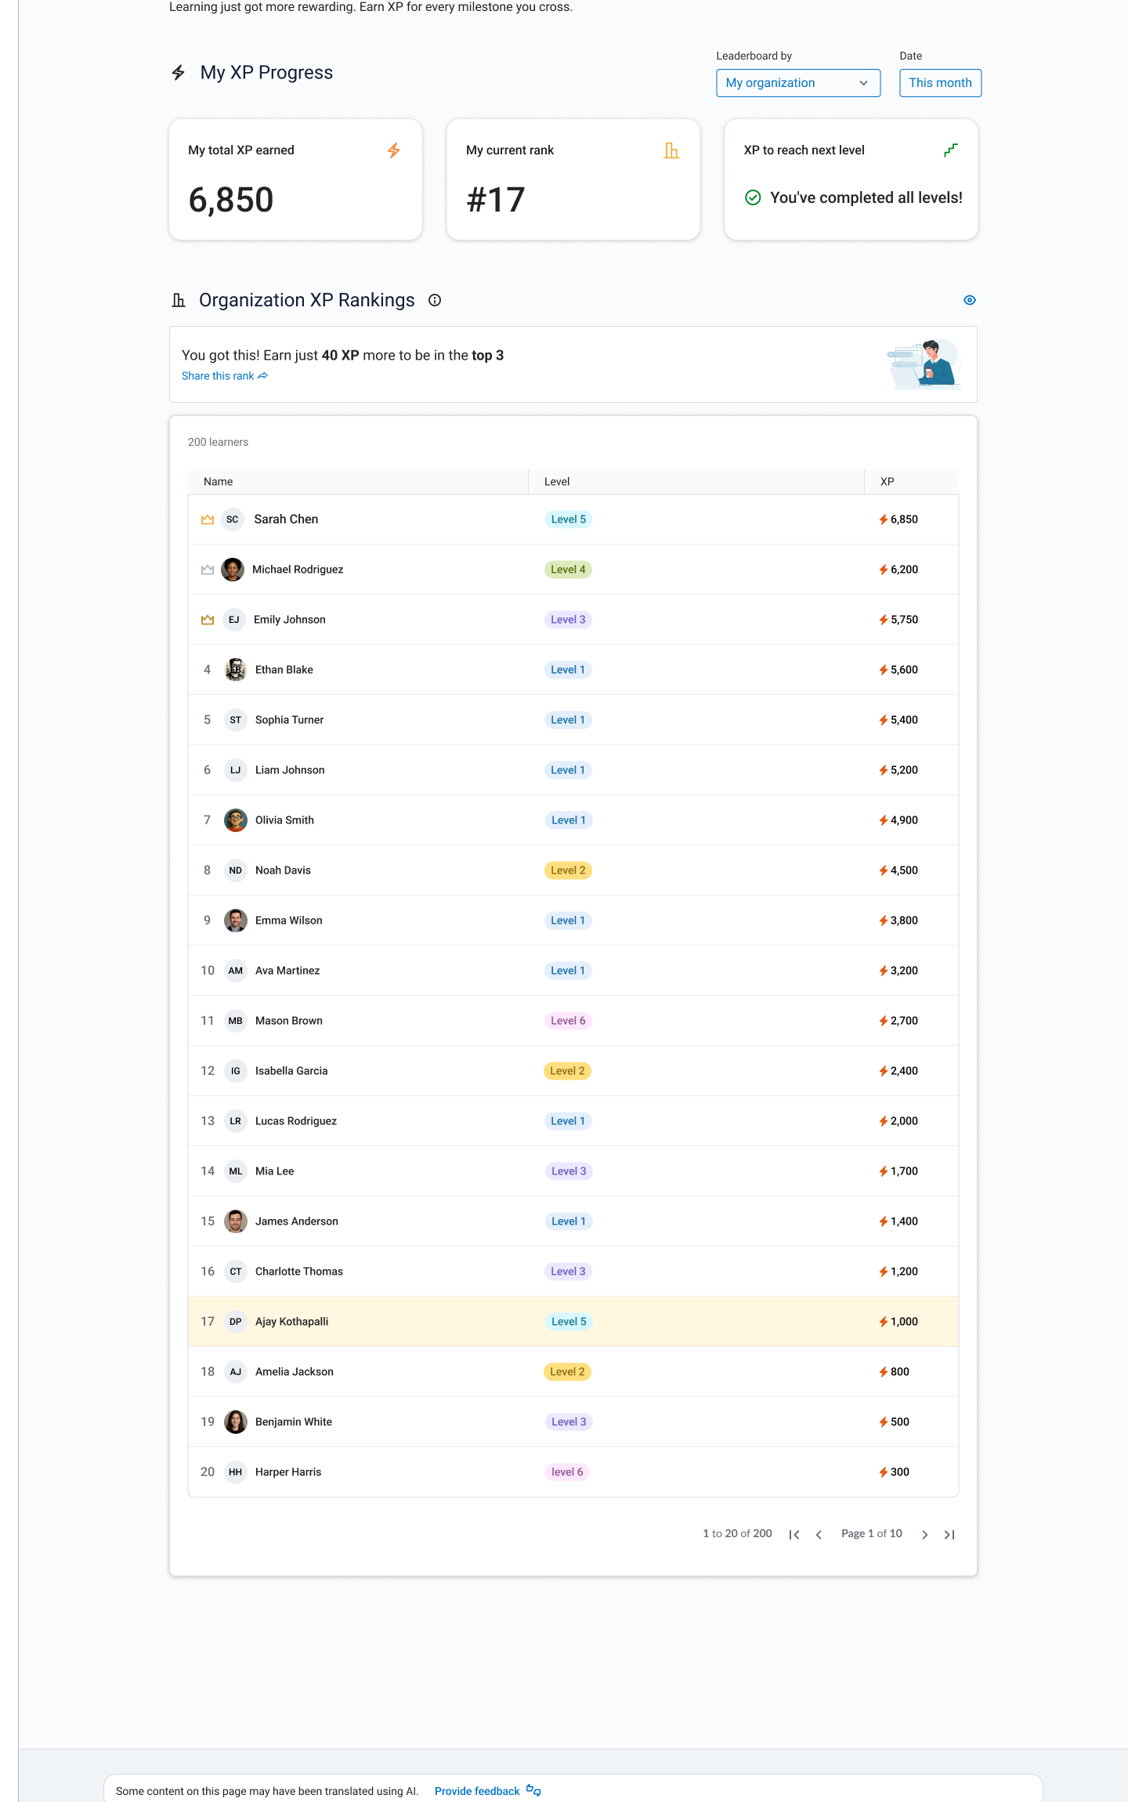Click Olivia Smith's avatar picture
Image resolution: width=1128 pixels, height=1802 pixels.
236,820
